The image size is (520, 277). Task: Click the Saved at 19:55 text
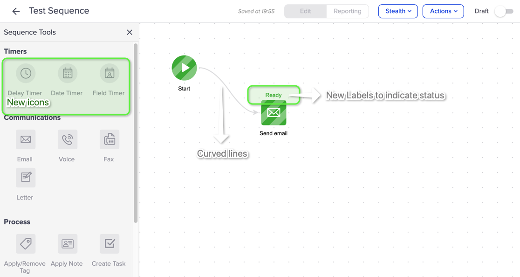click(x=256, y=11)
